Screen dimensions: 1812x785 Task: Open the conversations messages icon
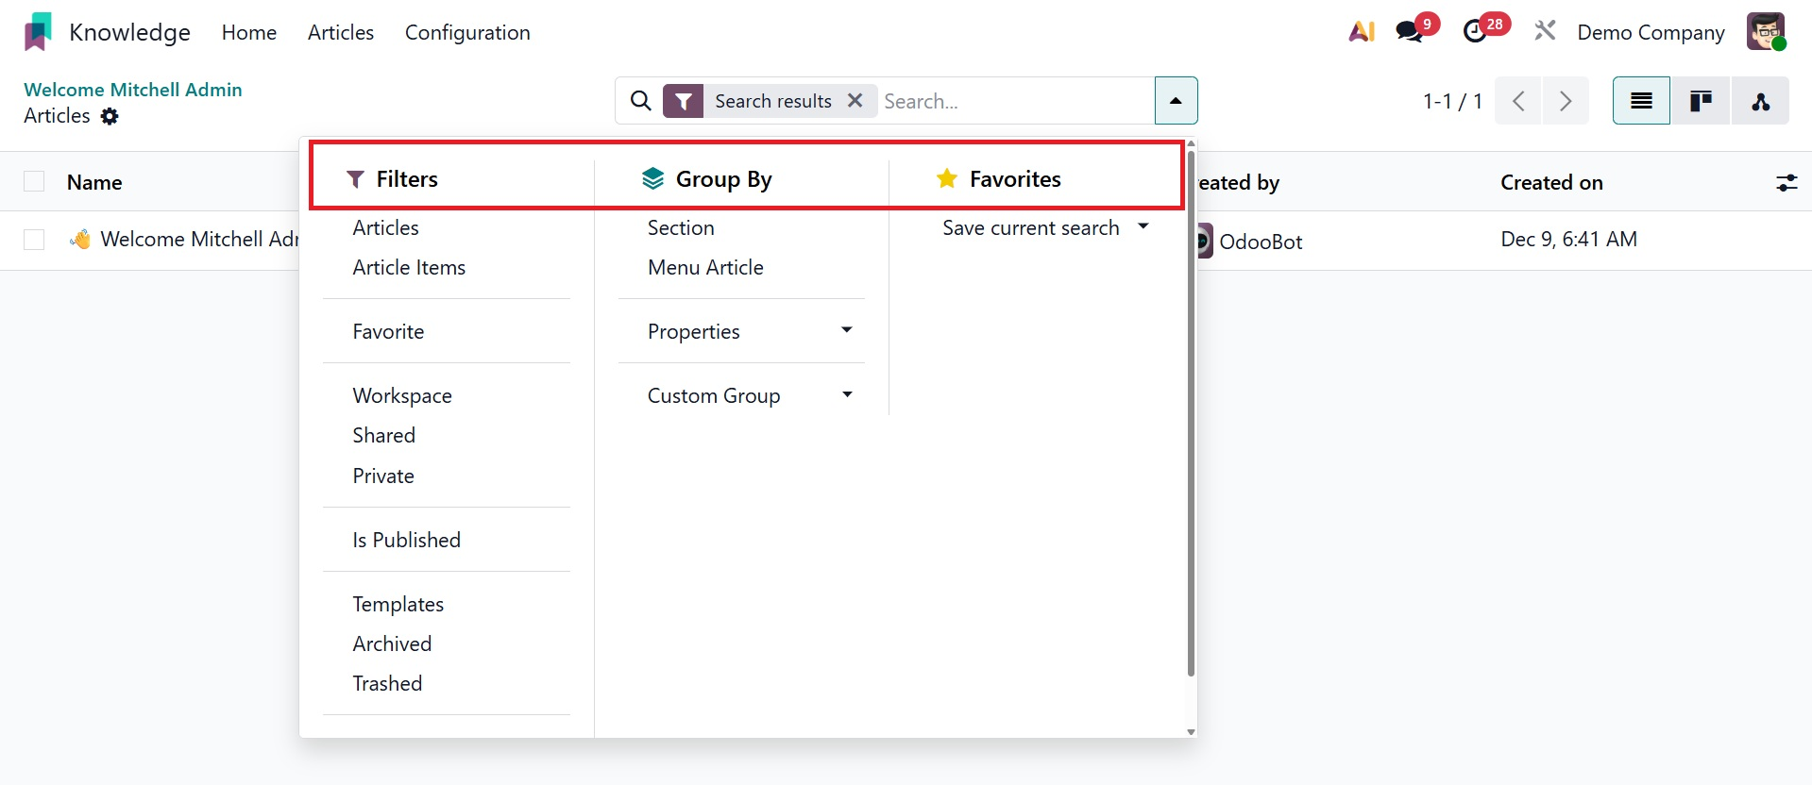1410,32
